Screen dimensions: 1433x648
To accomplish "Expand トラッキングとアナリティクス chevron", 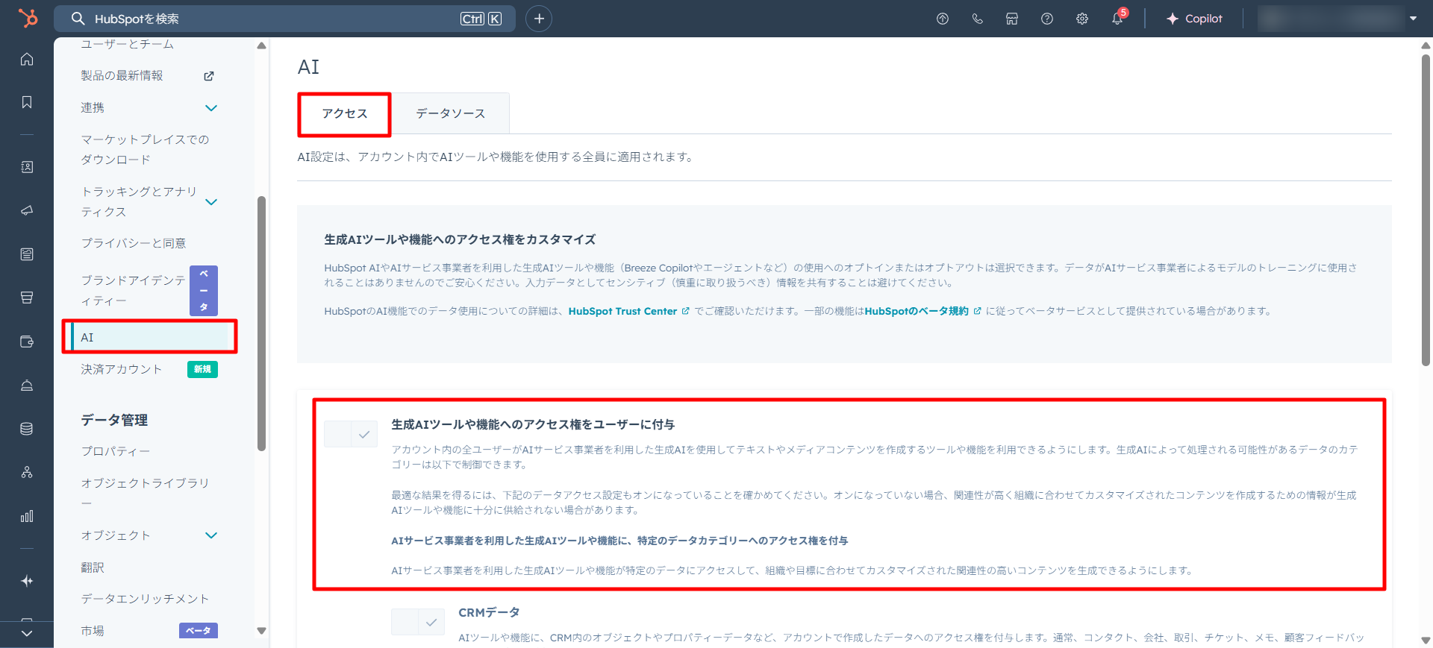I will coord(211,202).
